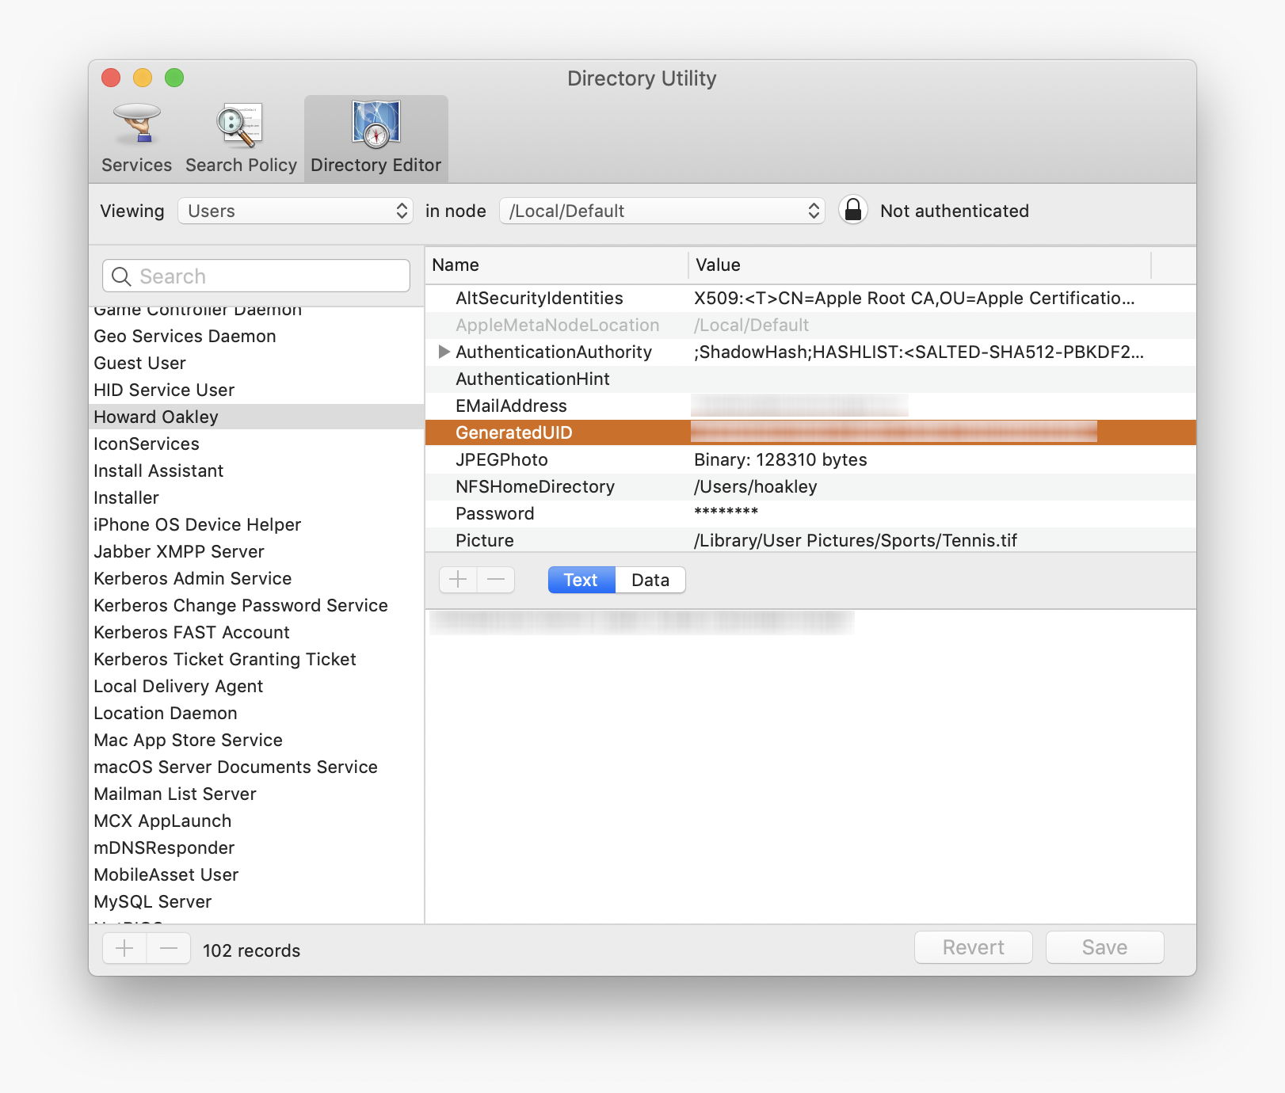Click the minus icon to remove attribute
Screen dimensions: 1285x1093
tap(496, 580)
